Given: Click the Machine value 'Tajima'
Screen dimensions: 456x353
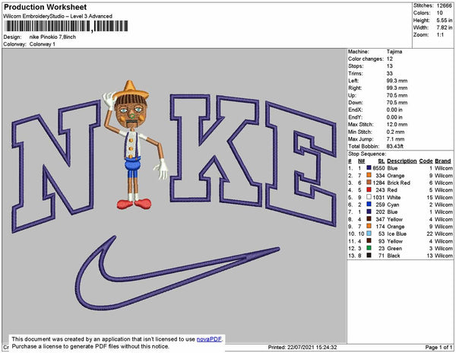Looking at the screenshot, I should point(394,52).
